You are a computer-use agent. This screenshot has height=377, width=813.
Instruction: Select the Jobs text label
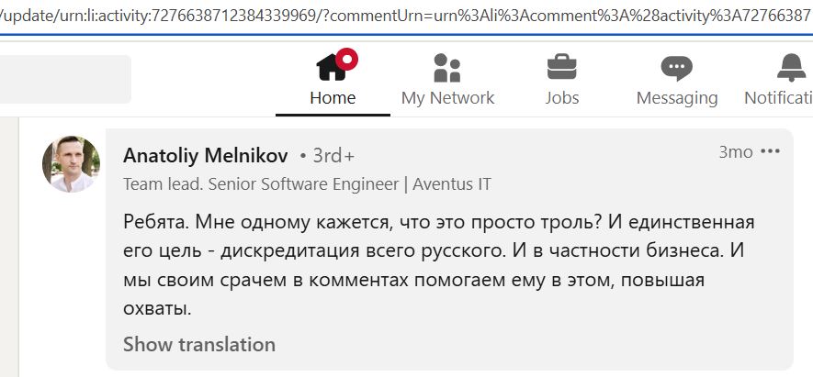(x=562, y=98)
